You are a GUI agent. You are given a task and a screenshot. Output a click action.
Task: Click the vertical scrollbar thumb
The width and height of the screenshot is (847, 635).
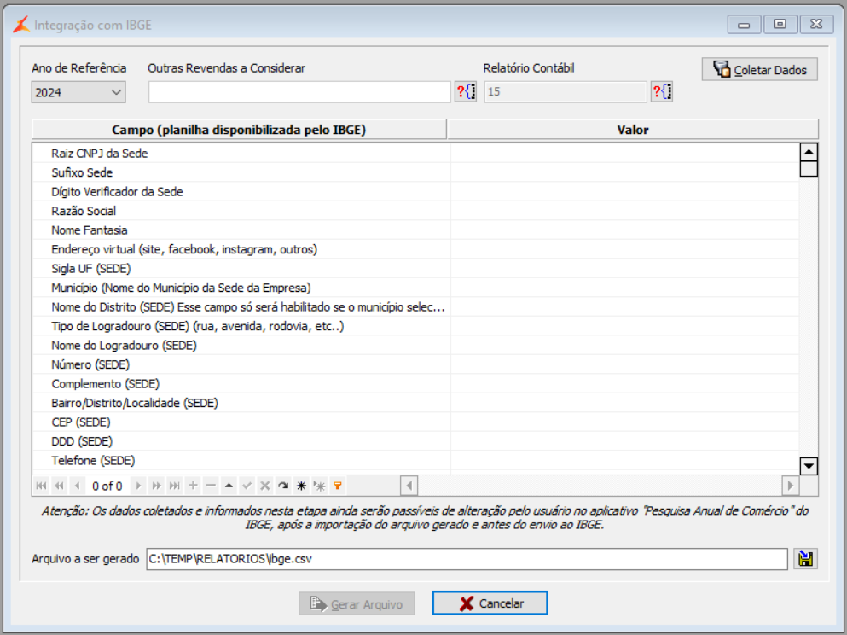click(x=809, y=169)
